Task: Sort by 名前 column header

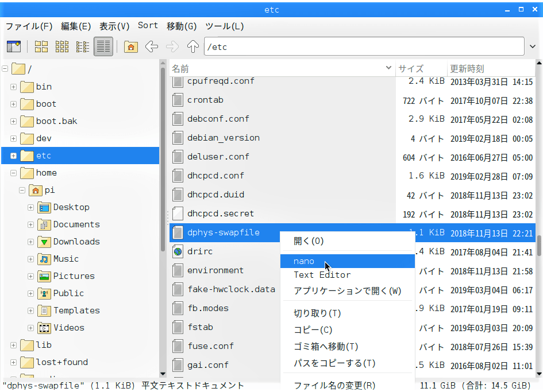Action: 282,68
